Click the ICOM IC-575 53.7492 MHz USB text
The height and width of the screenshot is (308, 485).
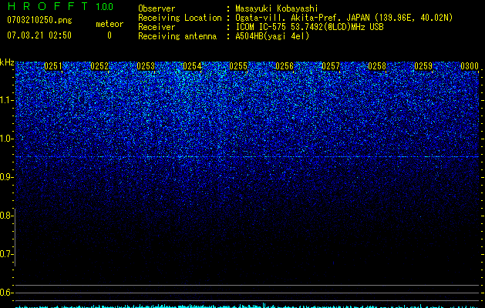pos(309,27)
